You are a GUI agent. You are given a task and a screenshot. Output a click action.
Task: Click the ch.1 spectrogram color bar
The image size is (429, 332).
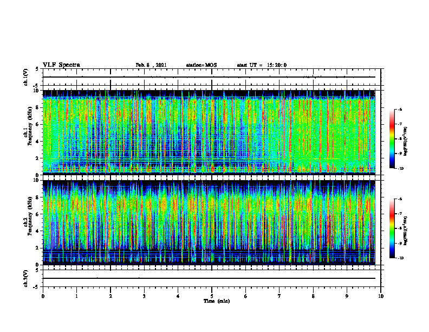click(x=392, y=139)
